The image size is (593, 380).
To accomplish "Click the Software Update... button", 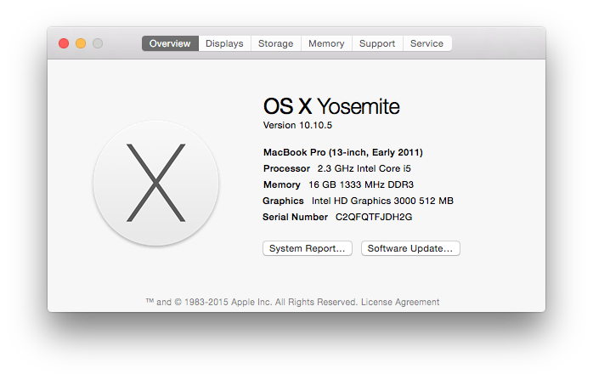I will [x=410, y=248].
